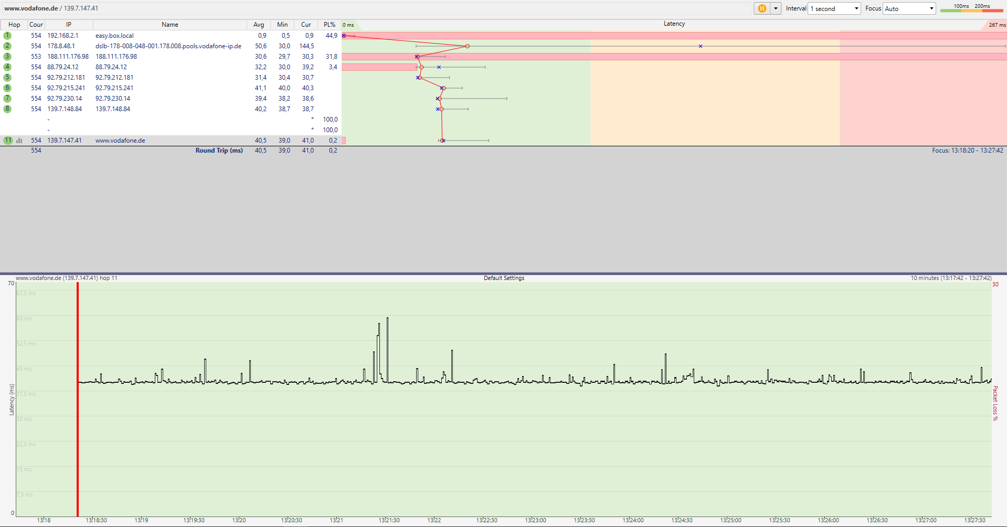Select the easy.box.local host name
This screenshot has width=1007, height=527.
[x=114, y=36]
